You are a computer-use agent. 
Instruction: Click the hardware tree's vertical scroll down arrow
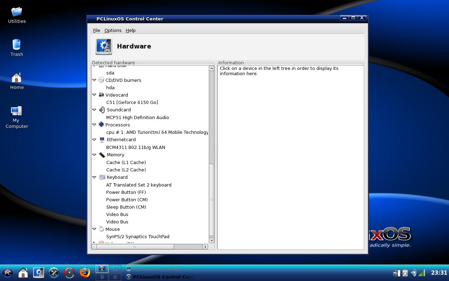coord(212,240)
